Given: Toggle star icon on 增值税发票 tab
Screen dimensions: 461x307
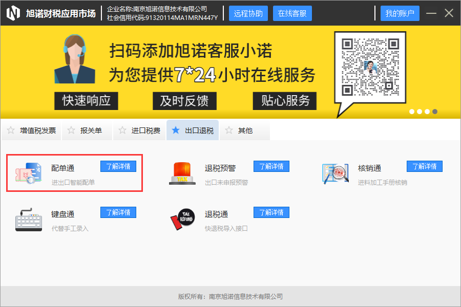Looking at the screenshot, I should point(11,130).
